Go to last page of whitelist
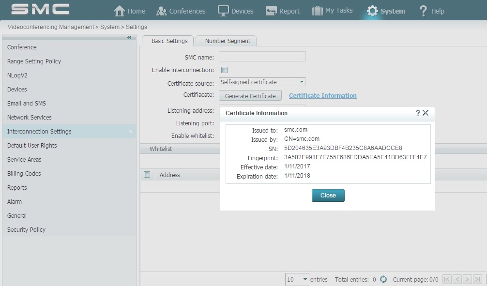 [x=477, y=279]
